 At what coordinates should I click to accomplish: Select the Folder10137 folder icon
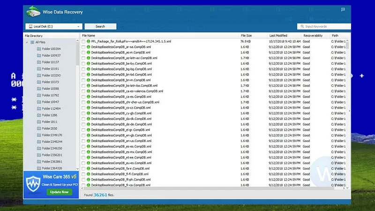(39, 62)
